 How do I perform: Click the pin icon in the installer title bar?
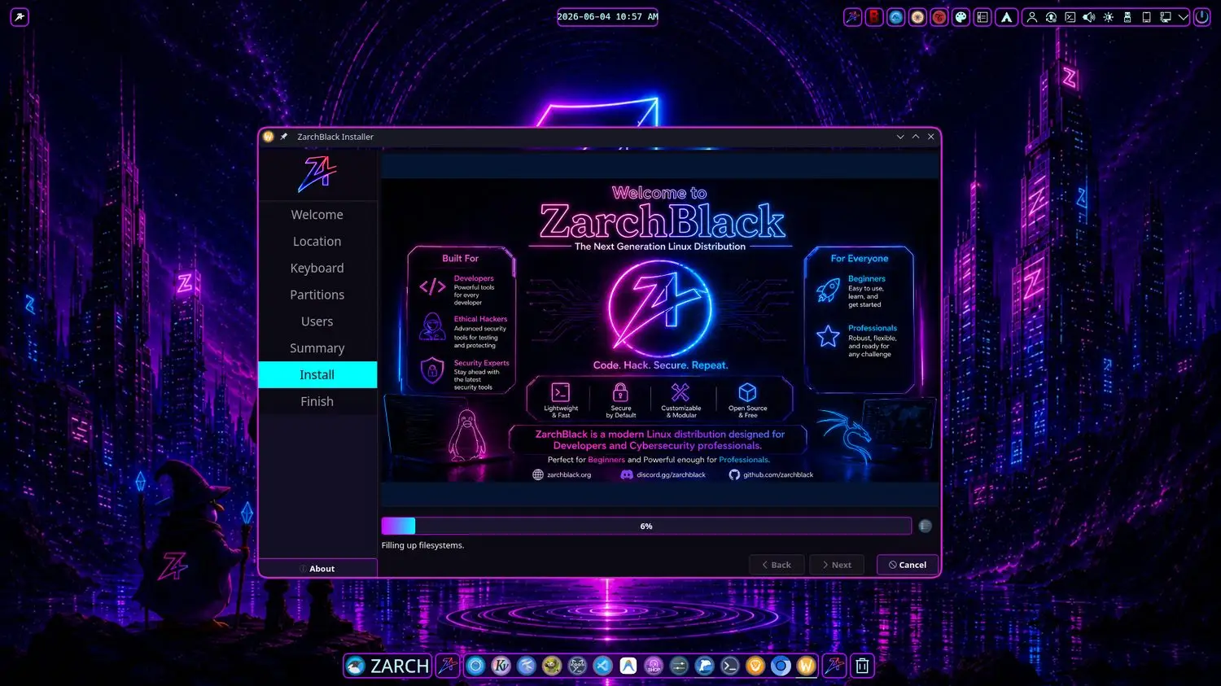tap(284, 137)
